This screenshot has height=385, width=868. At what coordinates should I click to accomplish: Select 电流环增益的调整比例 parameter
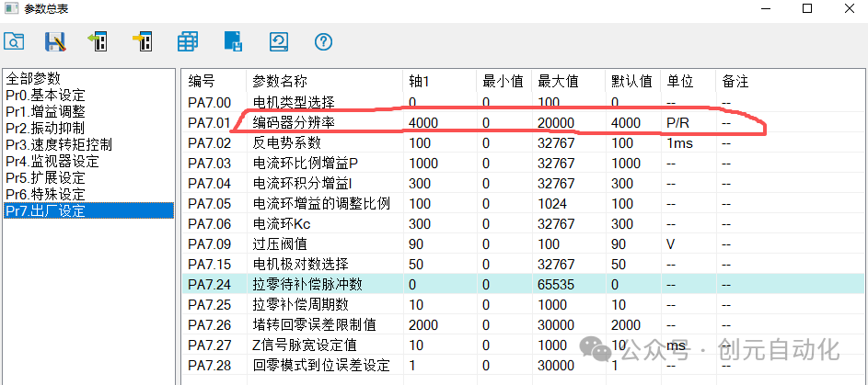click(321, 203)
